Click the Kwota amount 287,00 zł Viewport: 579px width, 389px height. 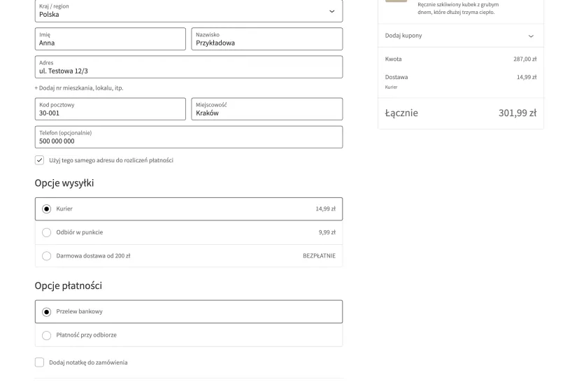(524, 59)
